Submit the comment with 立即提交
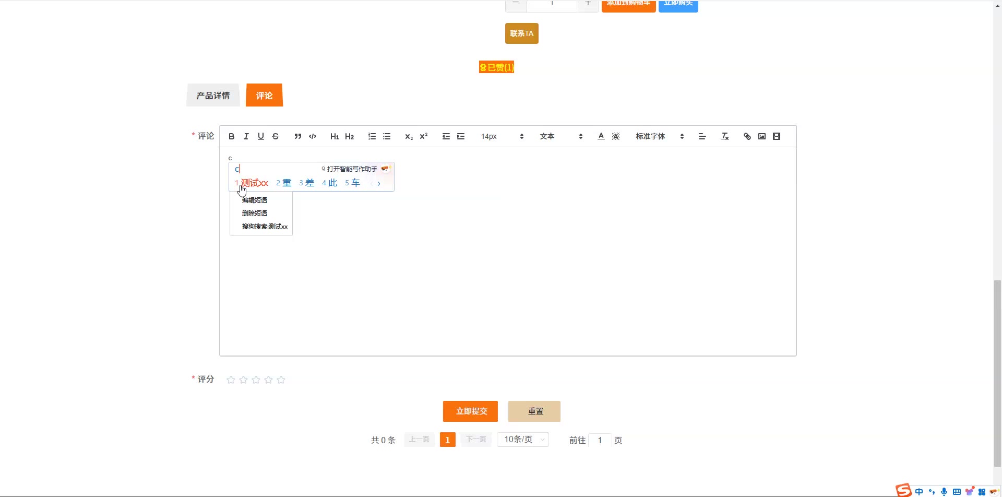The image size is (1002, 497). (470, 411)
